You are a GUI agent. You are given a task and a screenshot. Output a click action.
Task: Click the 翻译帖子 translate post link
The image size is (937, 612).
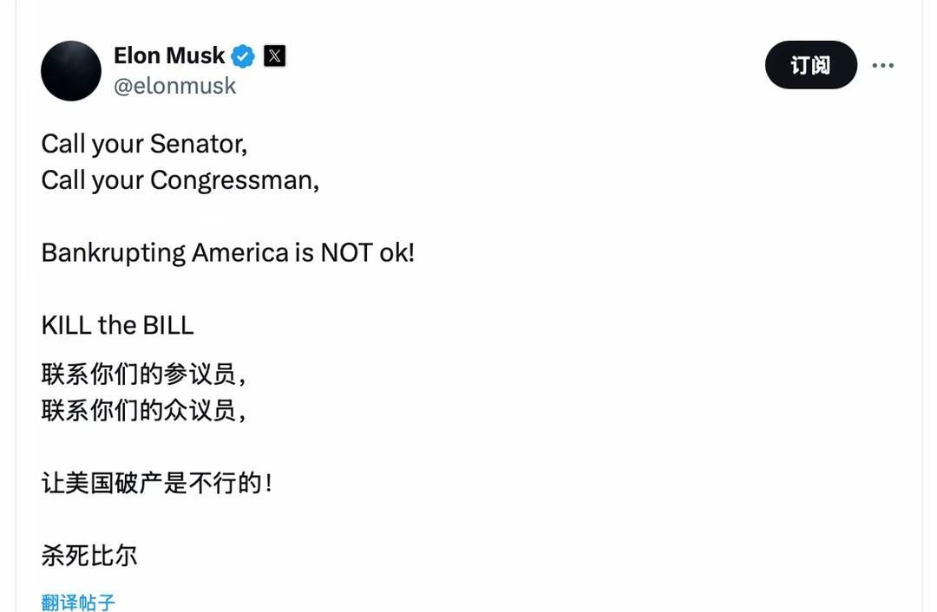tap(78, 602)
